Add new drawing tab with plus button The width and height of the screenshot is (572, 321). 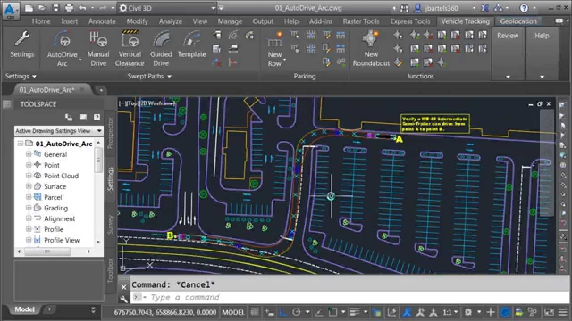coord(101,90)
